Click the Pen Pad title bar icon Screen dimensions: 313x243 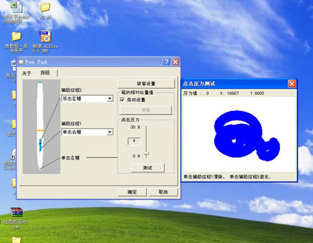click(x=21, y=62)
